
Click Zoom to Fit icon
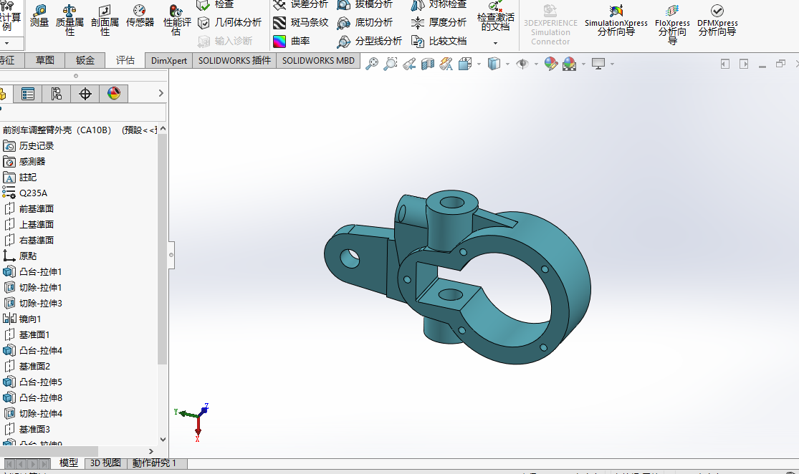[372, 64]
